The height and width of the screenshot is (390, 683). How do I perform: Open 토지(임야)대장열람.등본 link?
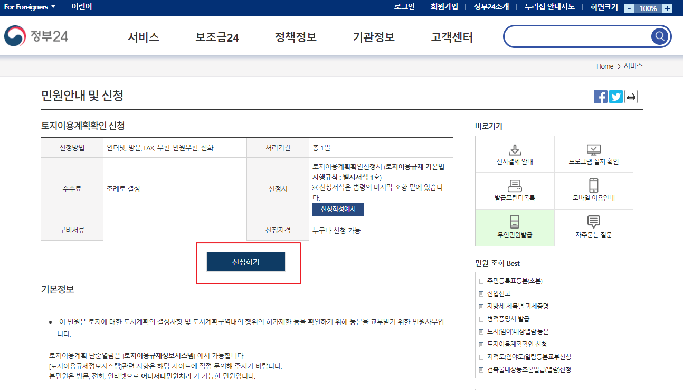(518, 331)
